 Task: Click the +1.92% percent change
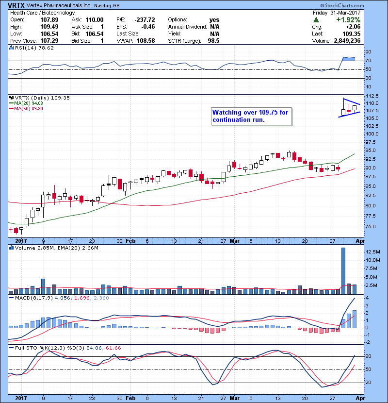(x=348, y=20)
